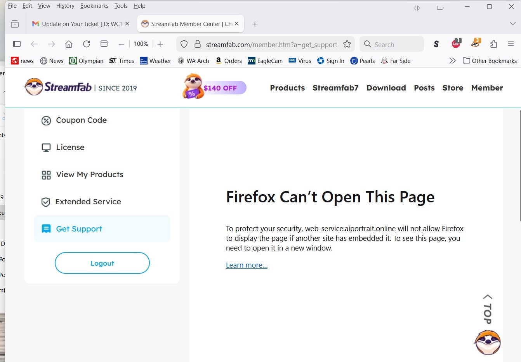Toggle the reader view icon
The image size is (521, 362).
(104, 44)
